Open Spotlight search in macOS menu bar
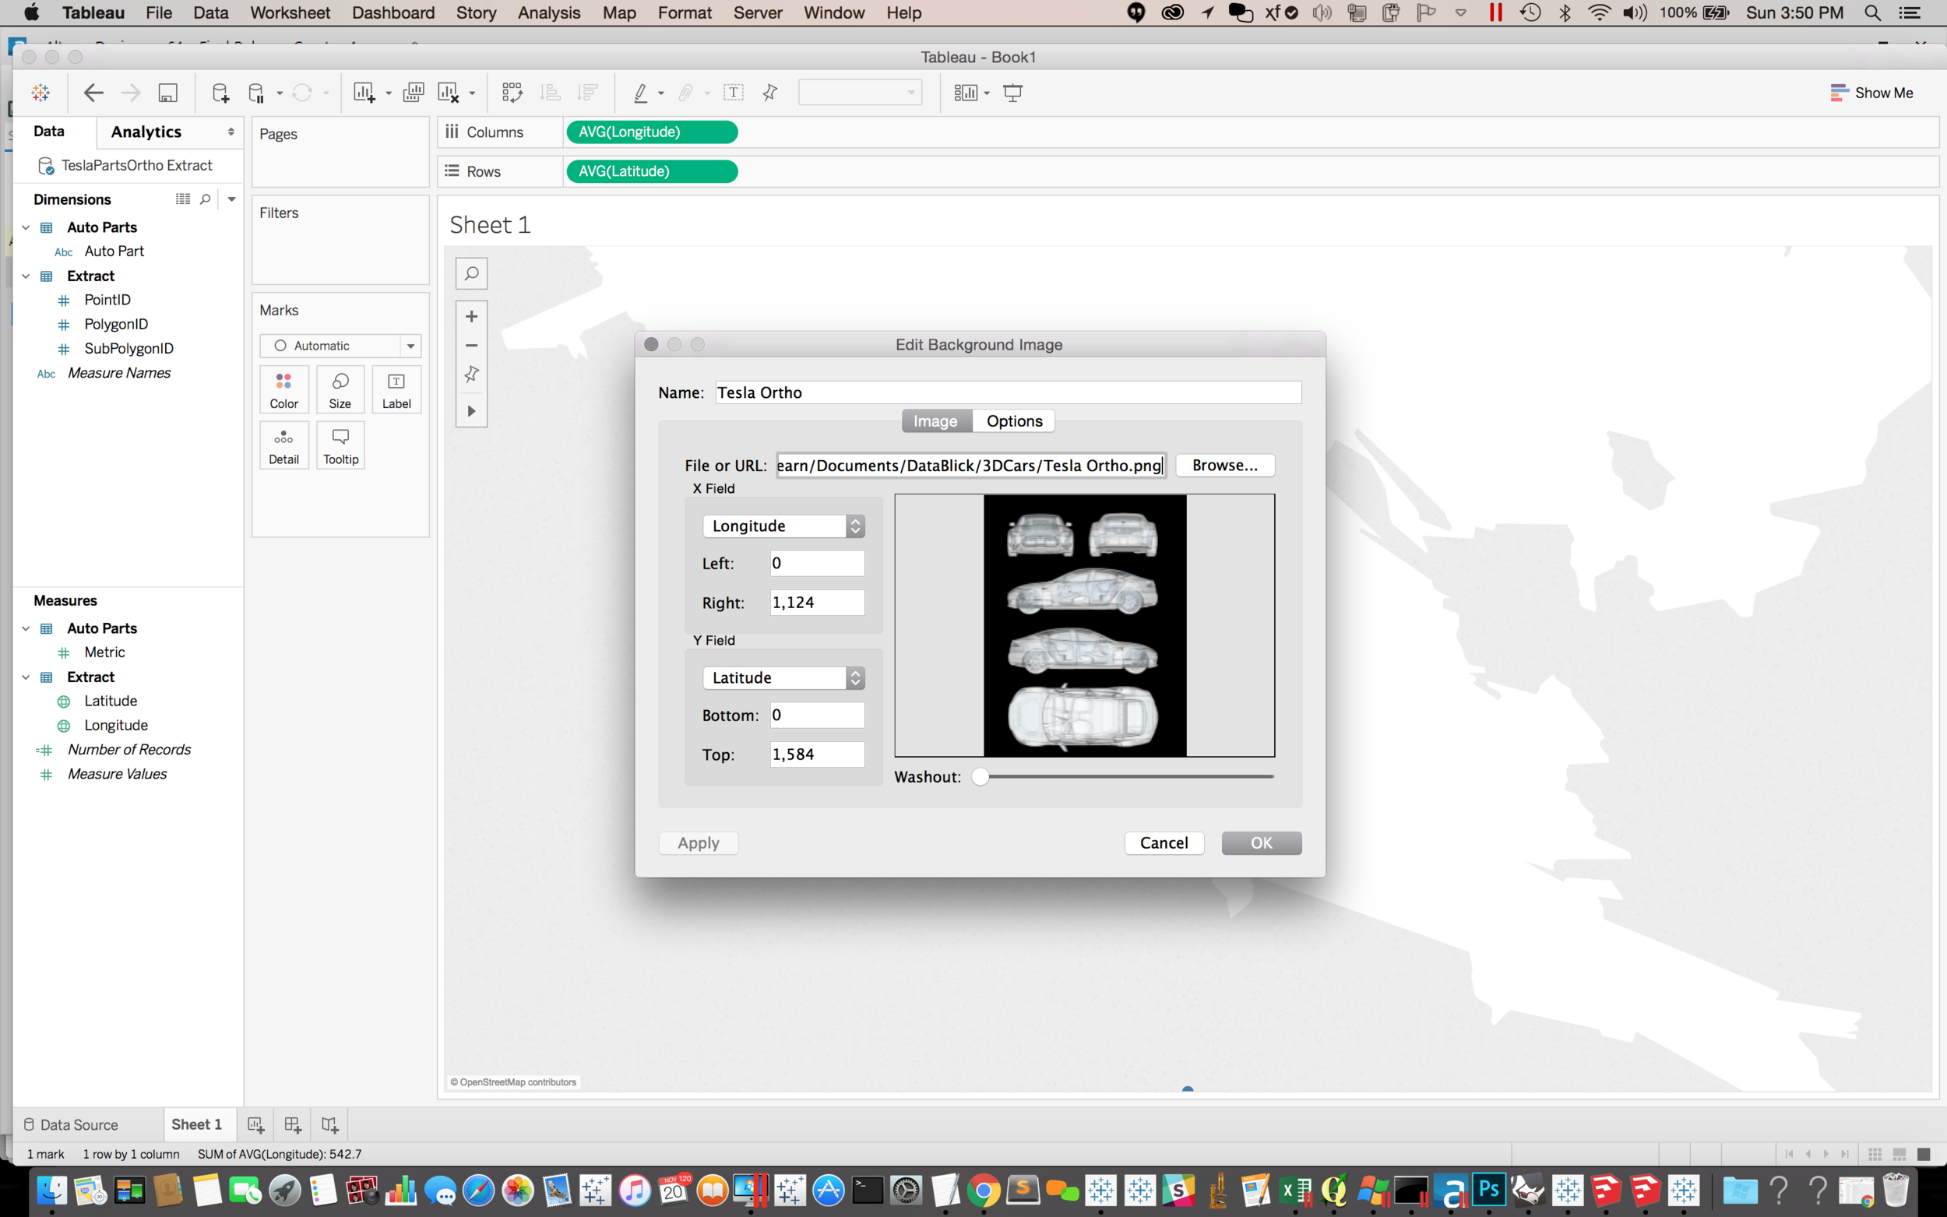 [1873, 13]
